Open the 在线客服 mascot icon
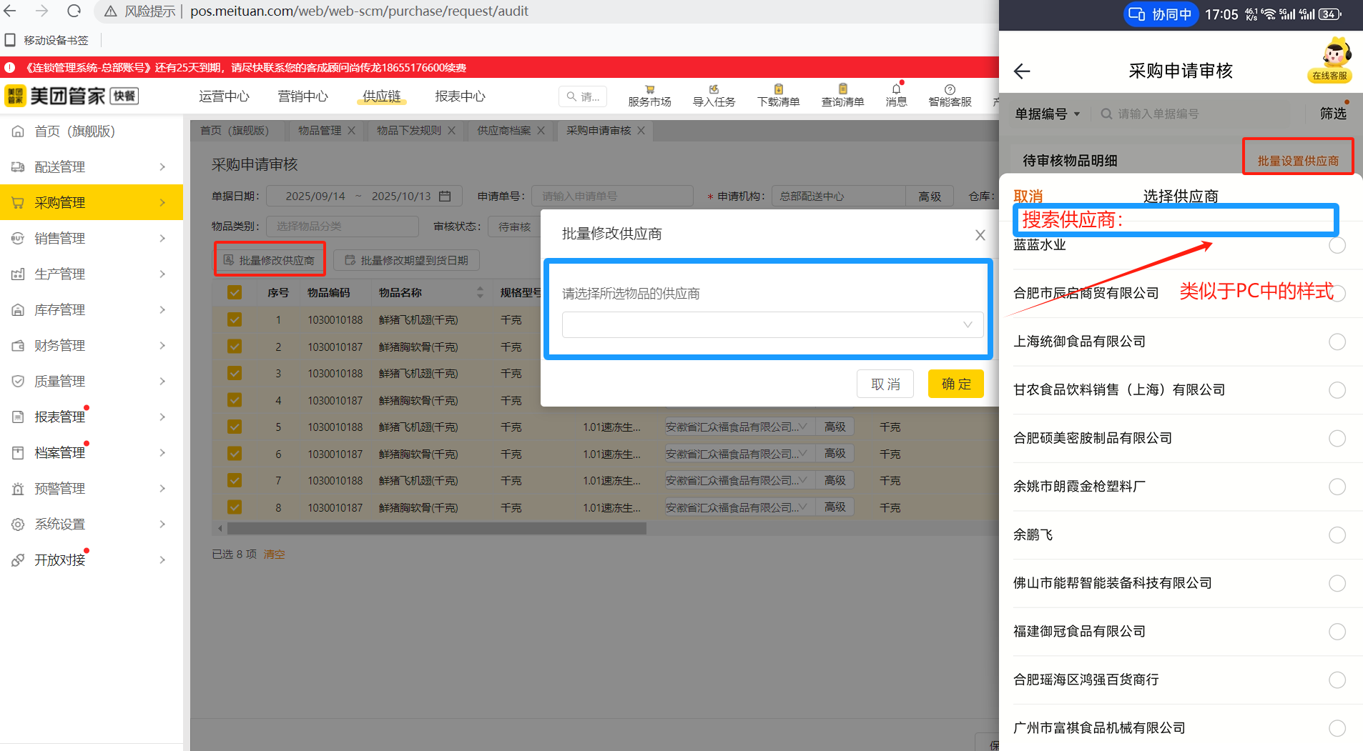 (1330, 59)
